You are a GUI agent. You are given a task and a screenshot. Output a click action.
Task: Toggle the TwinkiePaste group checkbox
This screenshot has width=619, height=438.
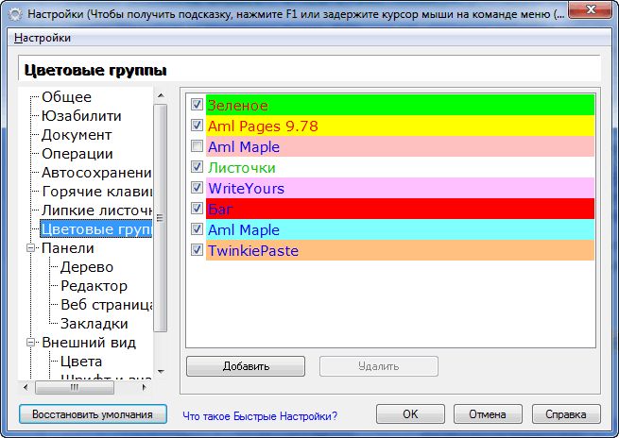pos(197,250)
